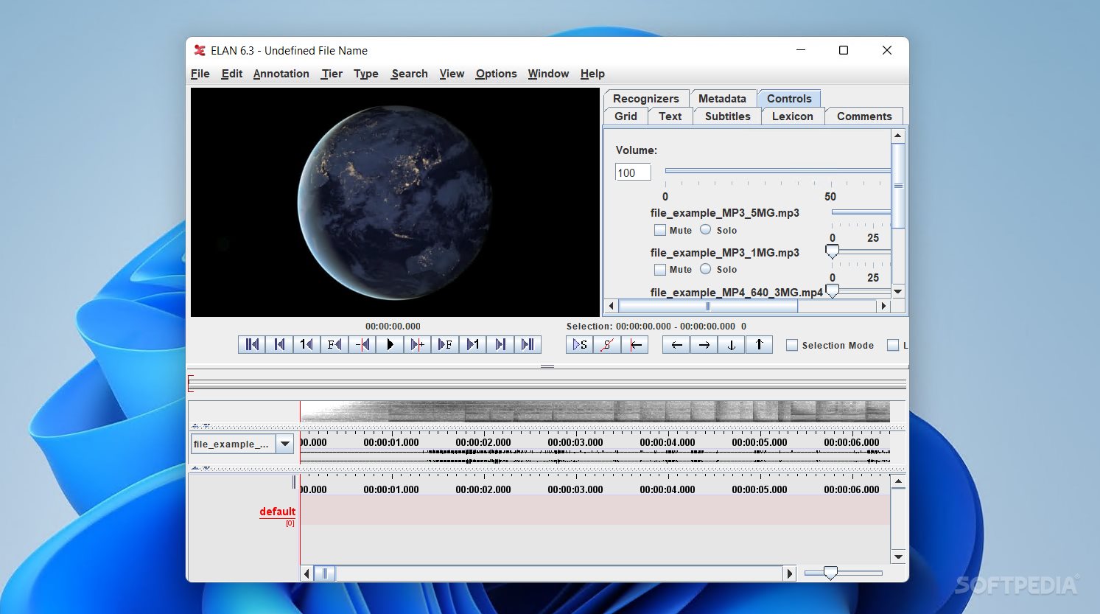This screenshot has width=1100, height=614.
Task: Click the Play media button
Action: tap(390, 345)
